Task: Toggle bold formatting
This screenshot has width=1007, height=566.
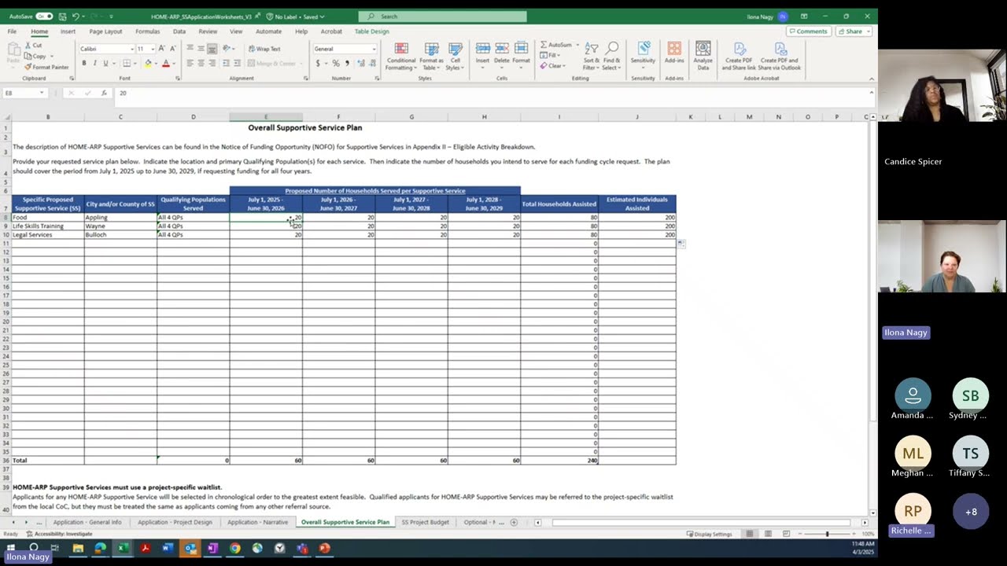Action: click(84, 63)
